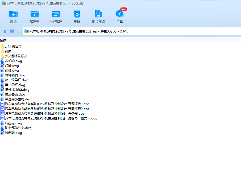Select the 外文翻译及原文 folder

click(x=14, y=56)
